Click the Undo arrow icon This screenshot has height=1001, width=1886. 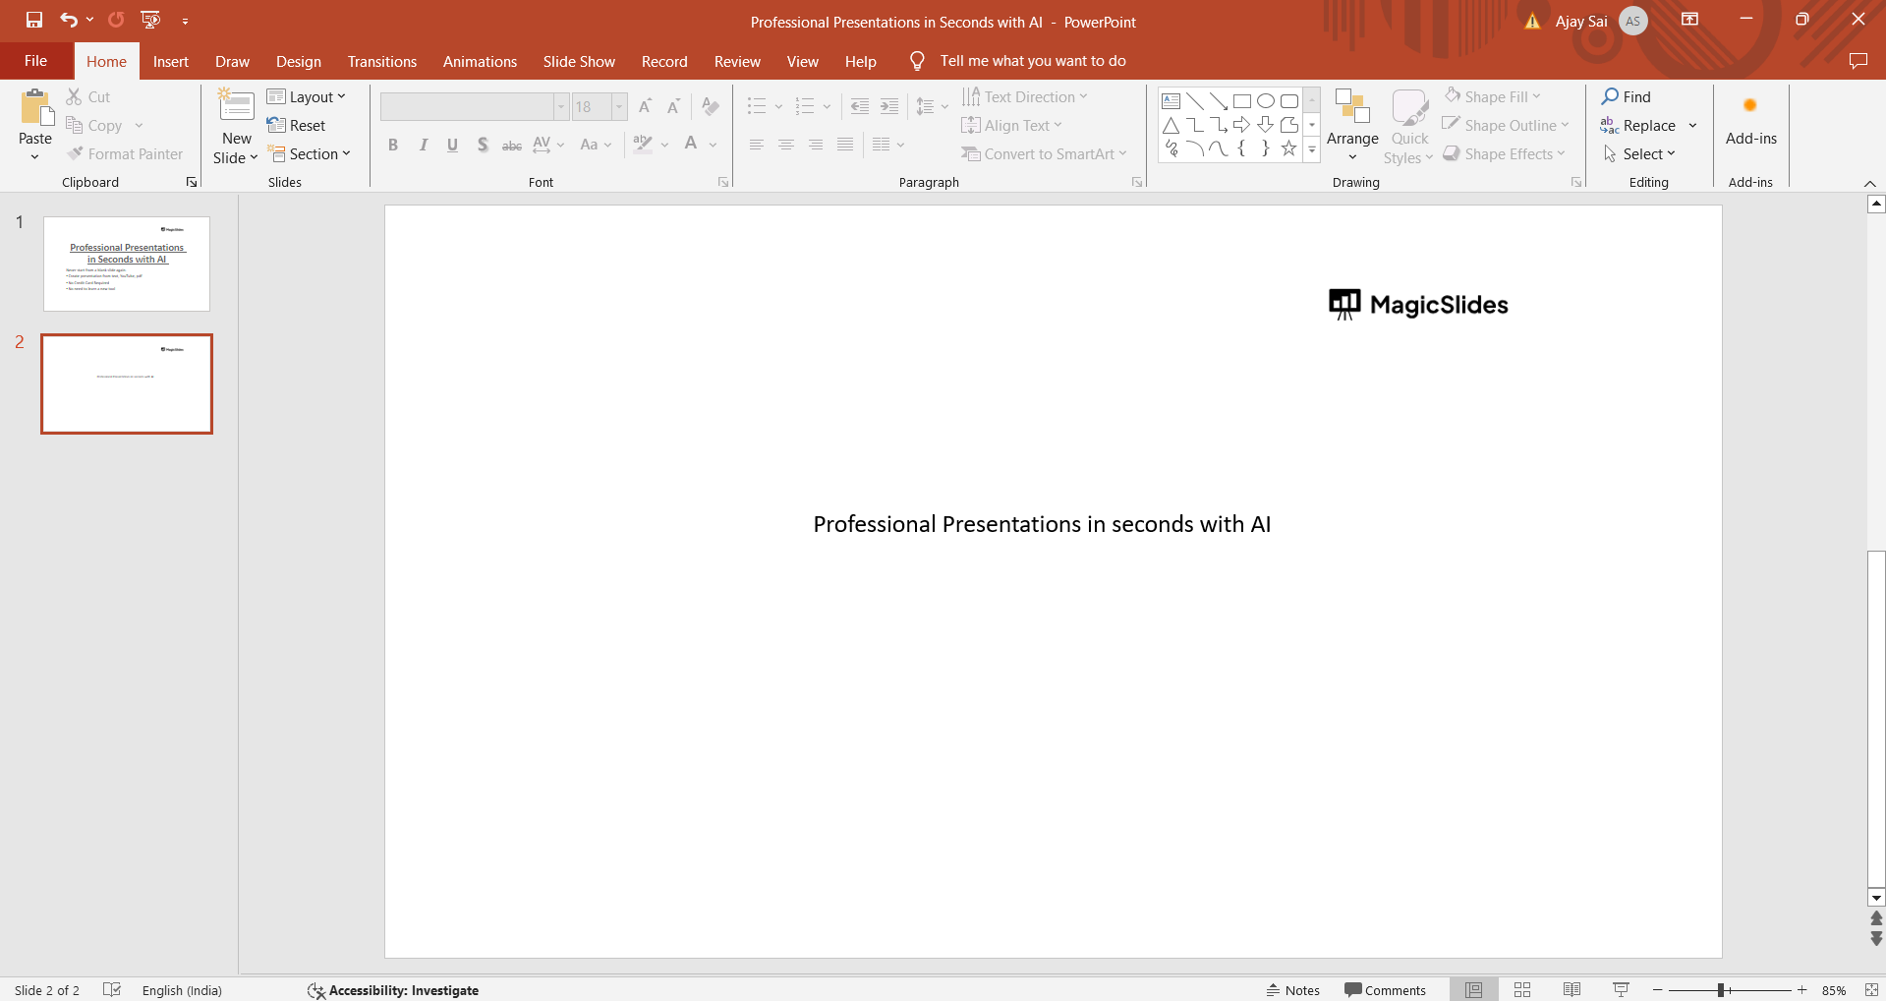pyautogui.click(x=68, y=20)
